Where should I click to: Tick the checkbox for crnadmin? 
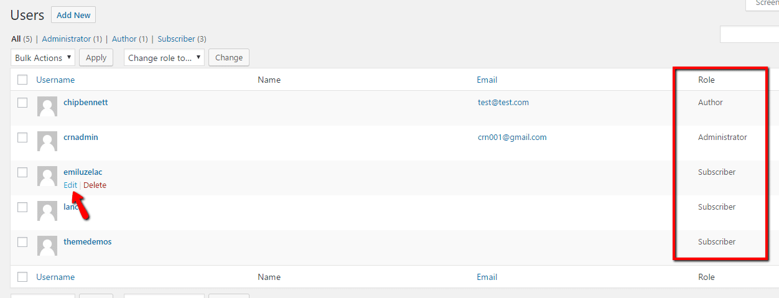(22, 137)
